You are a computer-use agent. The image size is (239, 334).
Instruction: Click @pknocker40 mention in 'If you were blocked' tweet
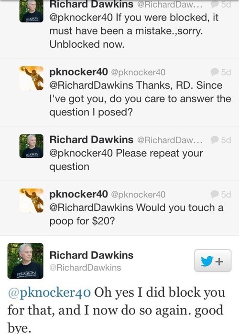(81, 18)
